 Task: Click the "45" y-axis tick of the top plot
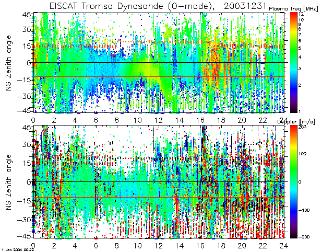[x=27, y=15]
